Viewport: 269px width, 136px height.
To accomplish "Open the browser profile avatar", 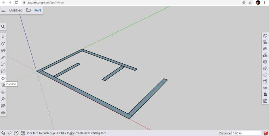I will [258, 2].
